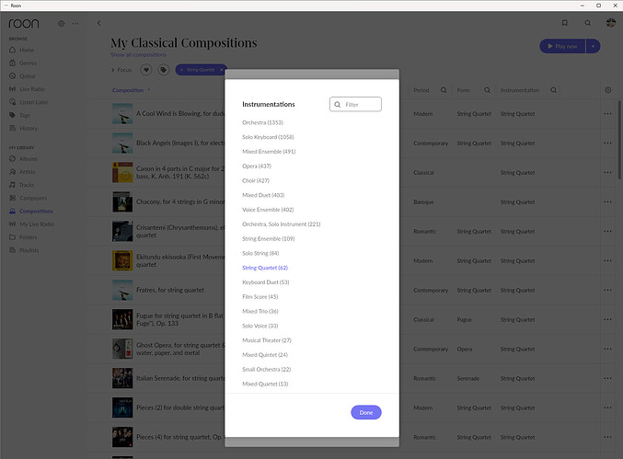Open more options for Fratres row
The height and width of the screenshot is (459, 623).
tap(607, 291)
